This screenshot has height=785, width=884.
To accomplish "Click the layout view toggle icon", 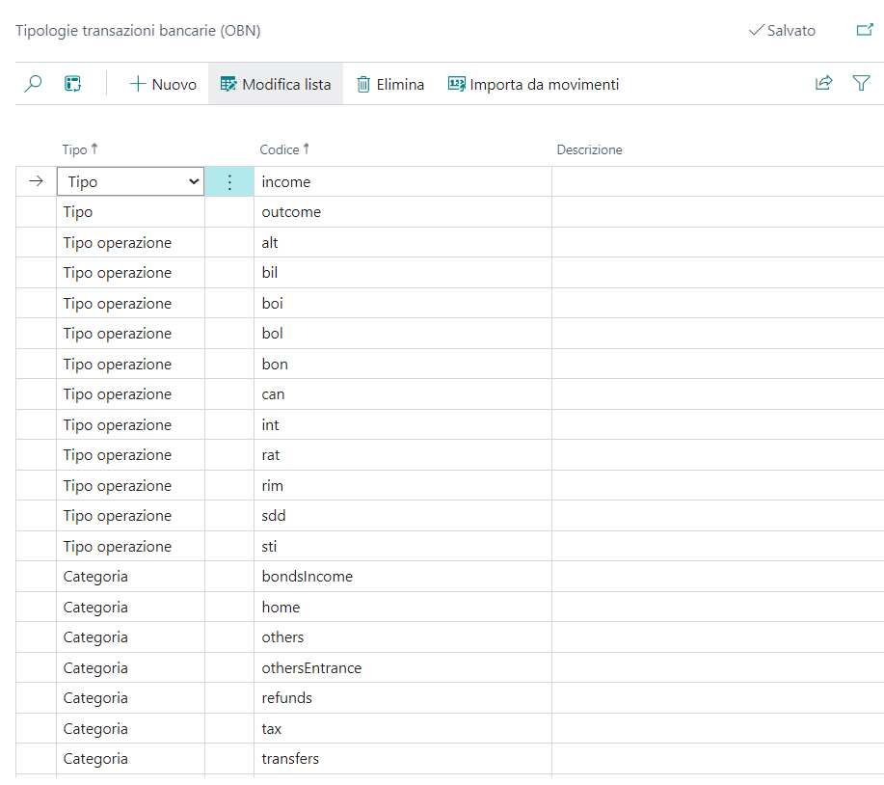I will click(x=72, y=84).
